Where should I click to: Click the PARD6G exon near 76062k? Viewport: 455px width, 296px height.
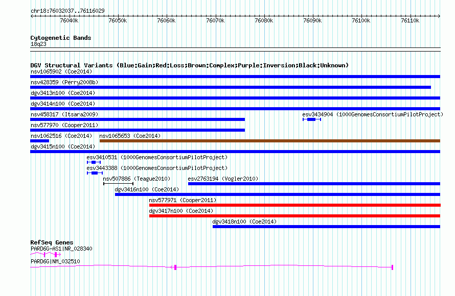(x=175, y=267)
